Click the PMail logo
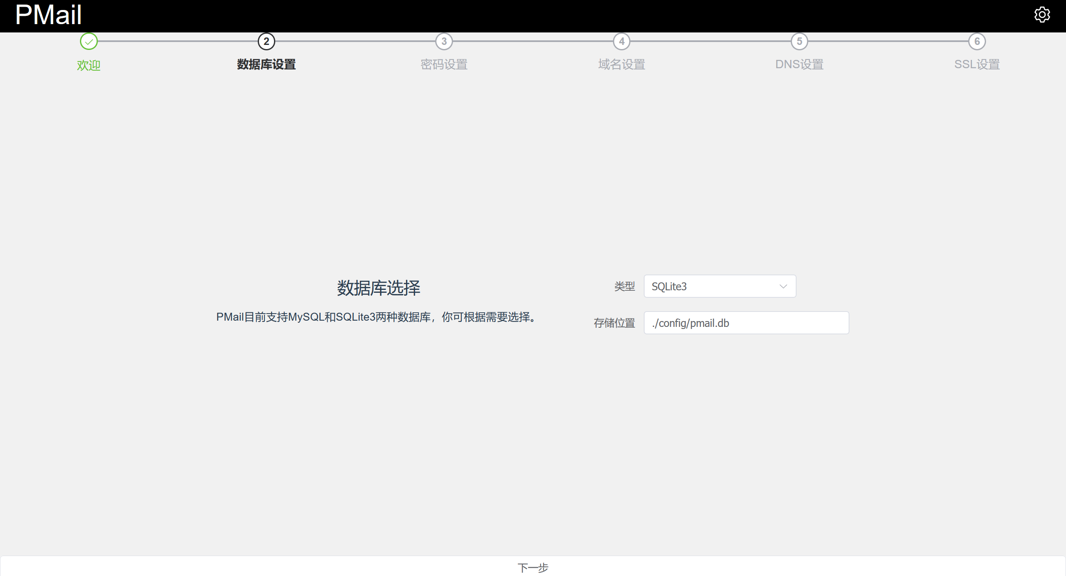The height and width of the screenshot is (576, 1066). pos(48,15)
